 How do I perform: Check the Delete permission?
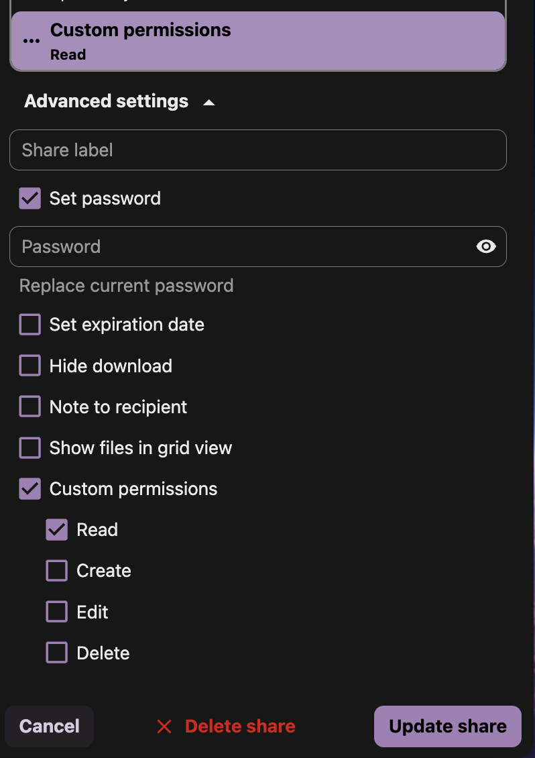57,653
